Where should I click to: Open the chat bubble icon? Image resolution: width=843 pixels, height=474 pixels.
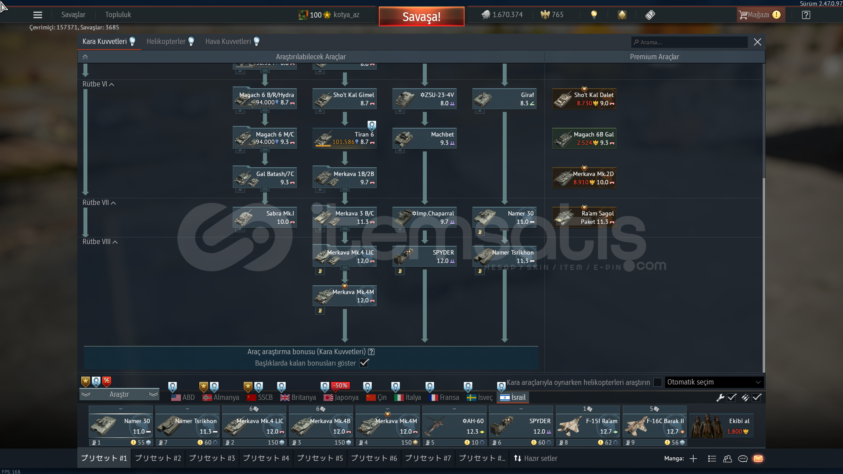coord(743,459)
